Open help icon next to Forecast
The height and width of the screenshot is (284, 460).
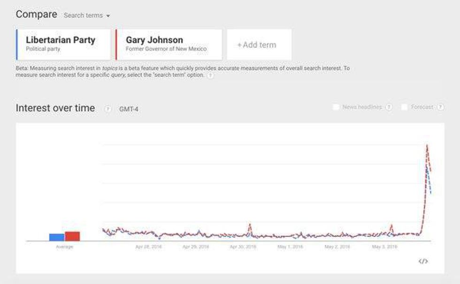pos(440,107)
